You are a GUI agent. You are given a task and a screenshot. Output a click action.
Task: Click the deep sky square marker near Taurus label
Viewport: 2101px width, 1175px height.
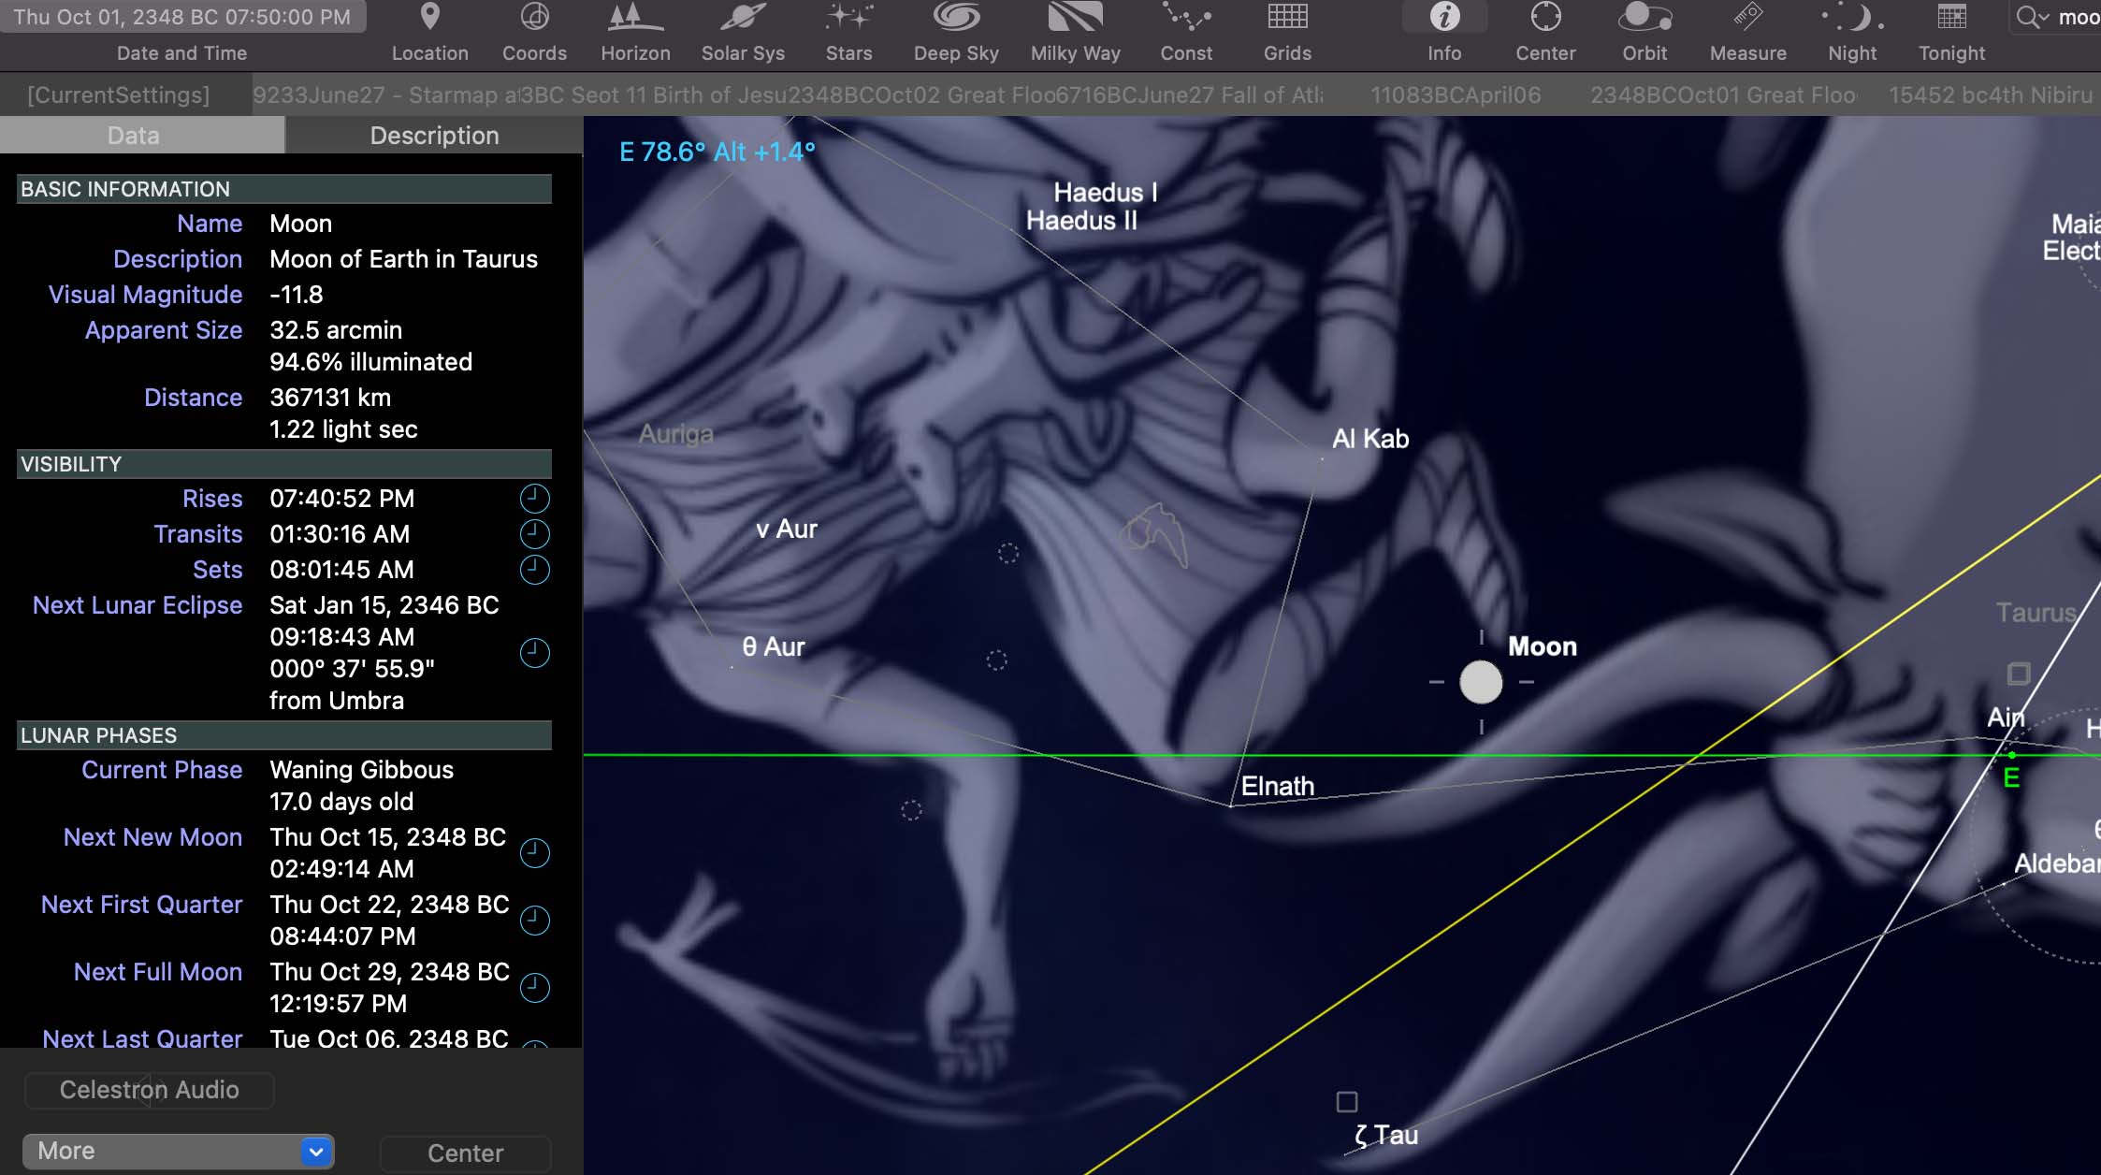click(2019, 674)
